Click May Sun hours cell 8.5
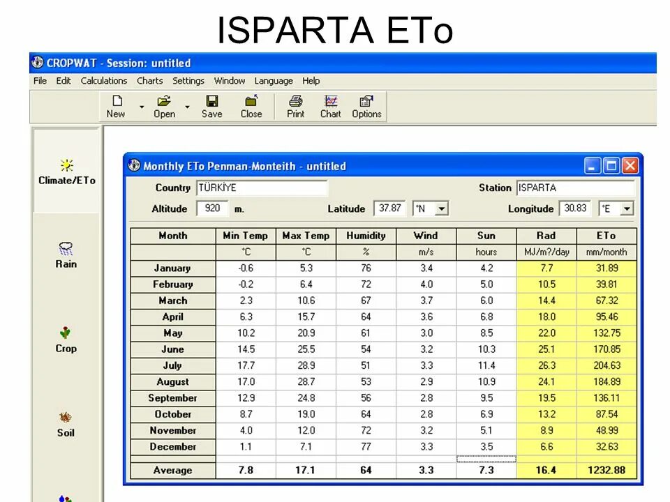The height and width of the screenshot is (502, 670). 486,333
